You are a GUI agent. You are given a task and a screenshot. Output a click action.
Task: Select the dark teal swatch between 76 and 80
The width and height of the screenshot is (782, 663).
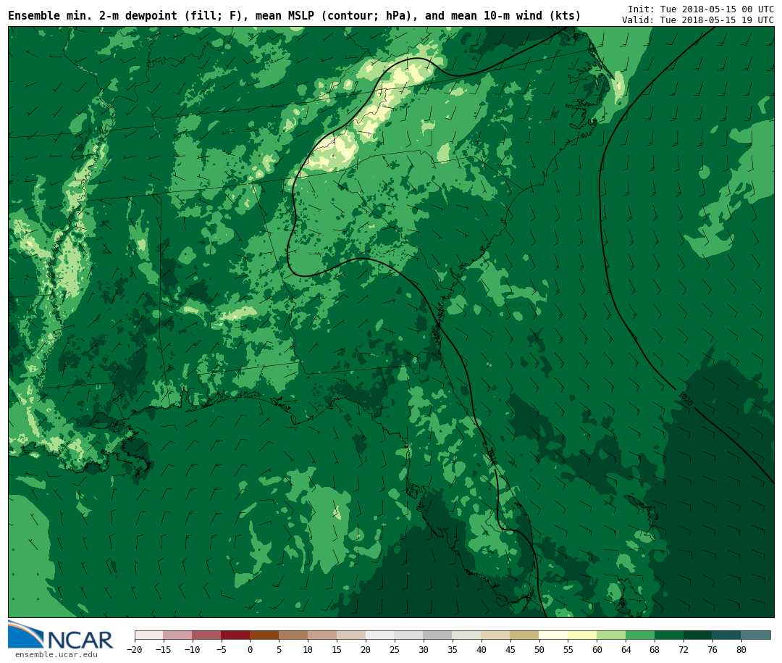coord(728,635)
